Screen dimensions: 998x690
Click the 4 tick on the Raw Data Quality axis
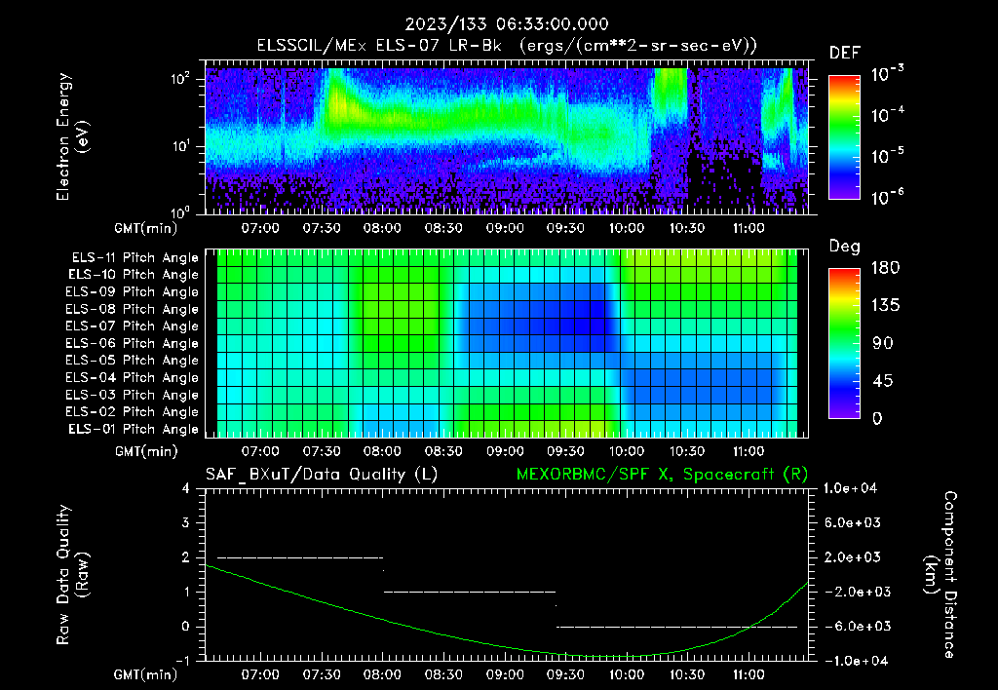point(185,489)
